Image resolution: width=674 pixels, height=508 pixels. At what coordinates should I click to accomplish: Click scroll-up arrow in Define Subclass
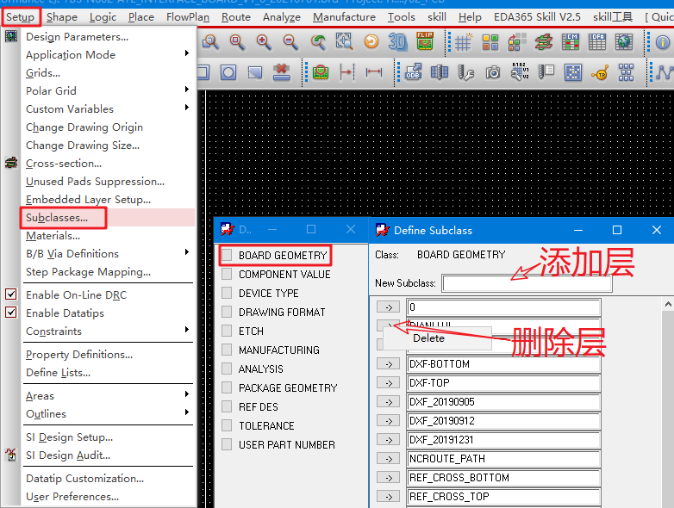[668, 304]
